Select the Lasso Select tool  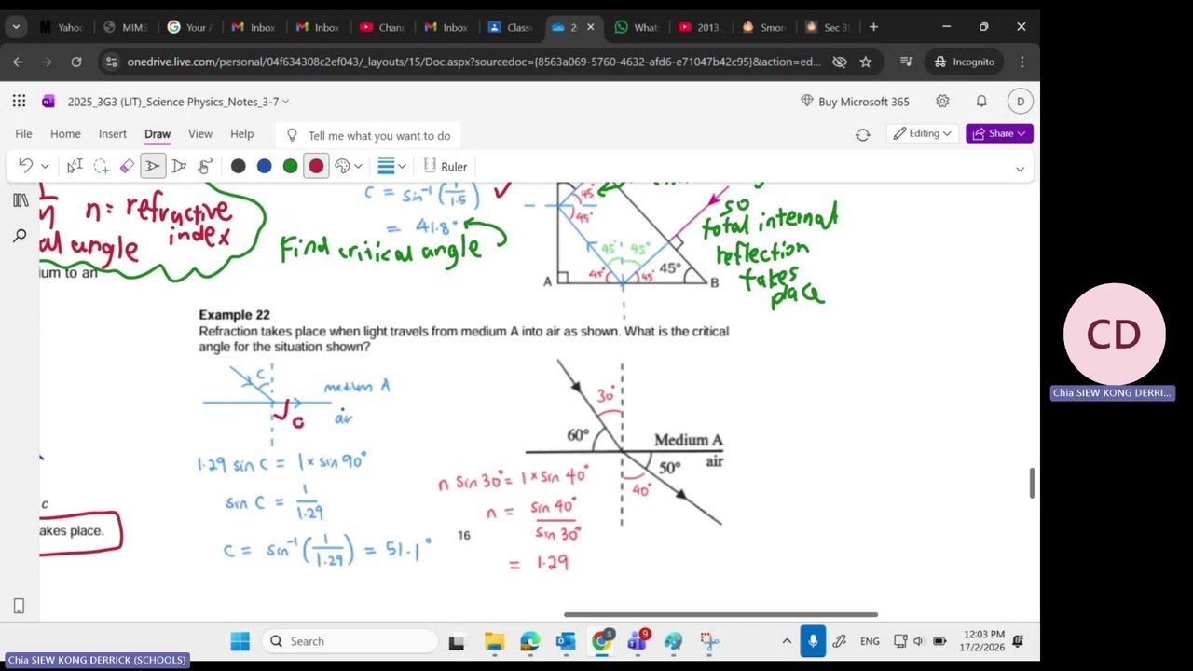click(101, 166)
